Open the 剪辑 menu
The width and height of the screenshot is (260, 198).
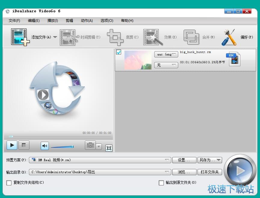point(69,21)
